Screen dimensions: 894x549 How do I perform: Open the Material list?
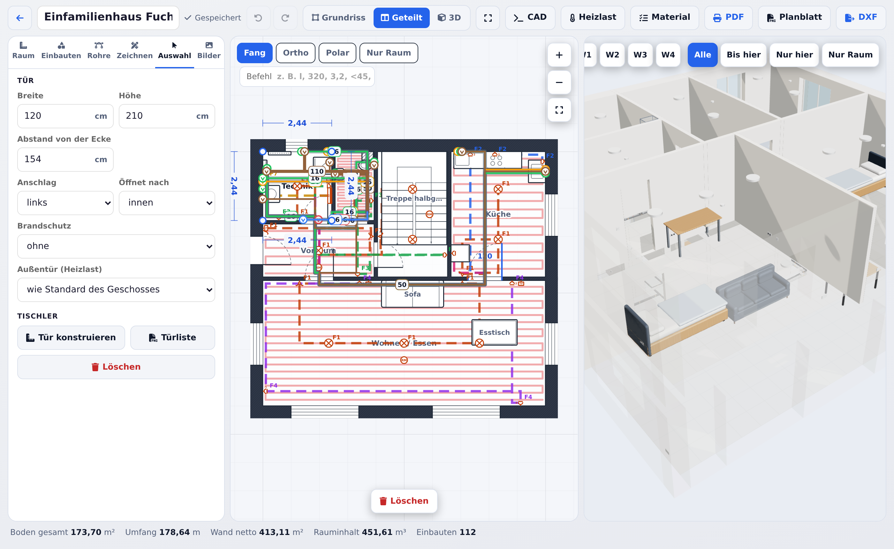[664, 18]
